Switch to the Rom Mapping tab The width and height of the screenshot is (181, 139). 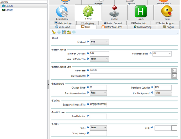(x=143, y=27)
